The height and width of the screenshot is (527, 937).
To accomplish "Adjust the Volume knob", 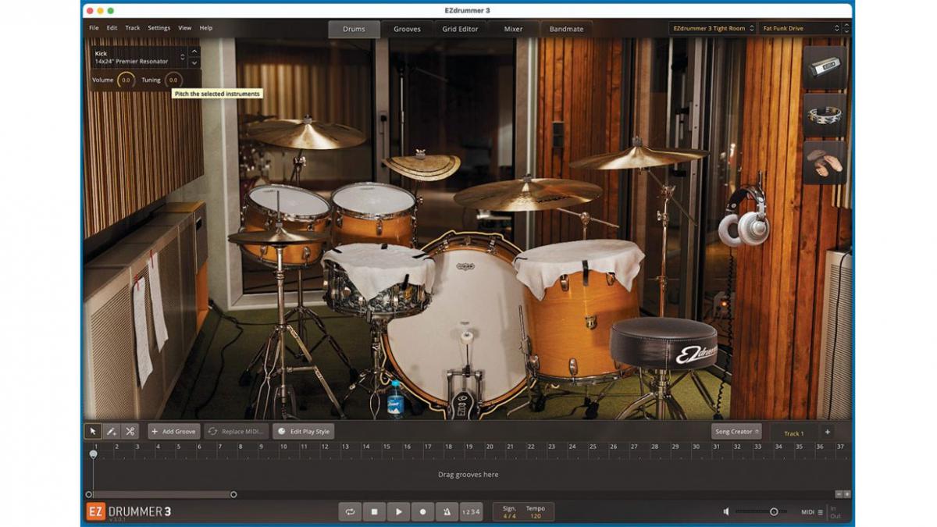I will [126, 80].
